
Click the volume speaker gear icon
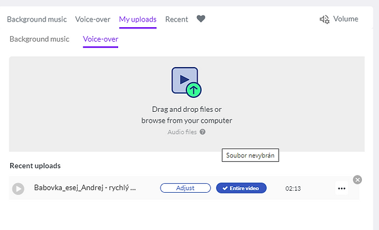click(x=325, y=20)
